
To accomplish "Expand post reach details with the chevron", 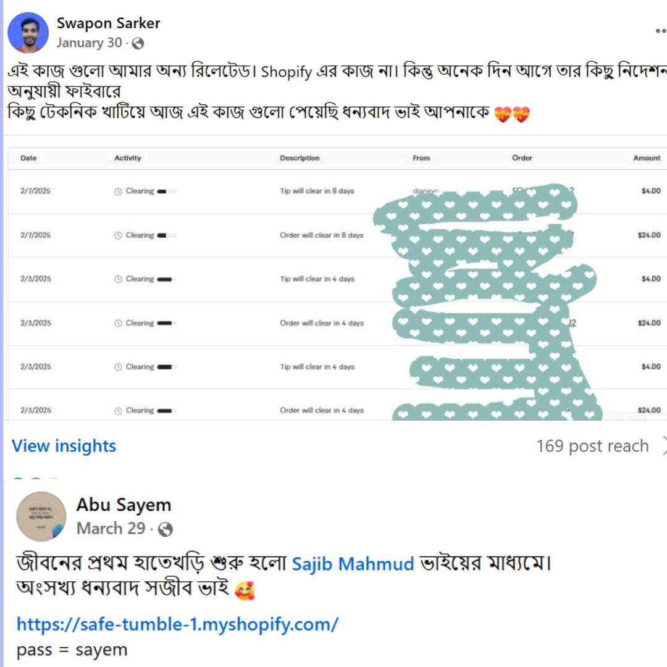I will [x=664, y=445].
